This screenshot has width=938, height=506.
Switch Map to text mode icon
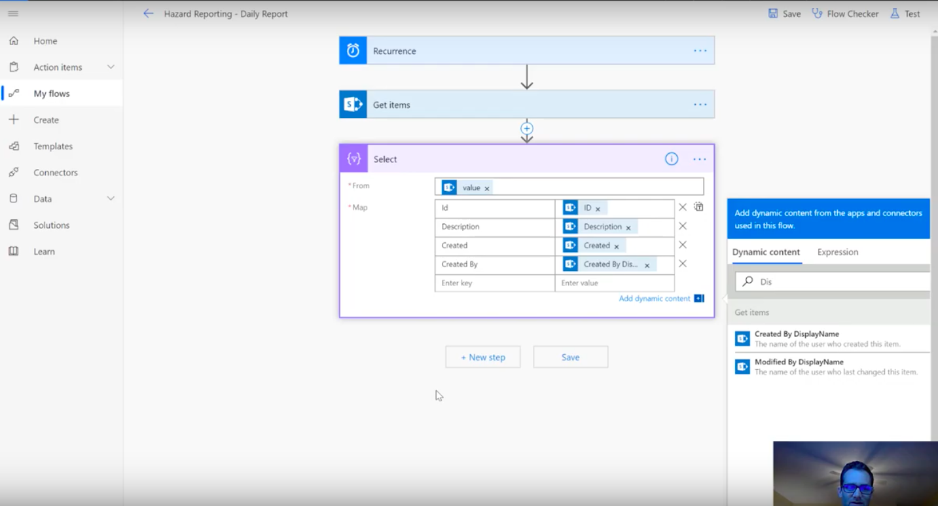(699, 207)
